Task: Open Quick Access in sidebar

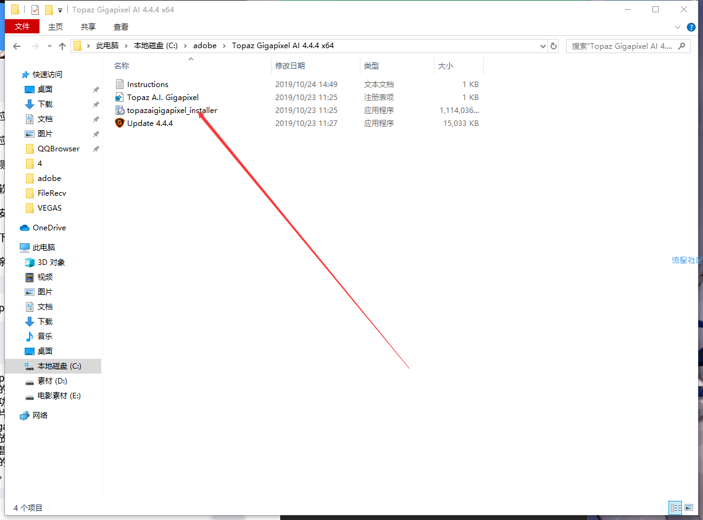Action: pos(47,75)
